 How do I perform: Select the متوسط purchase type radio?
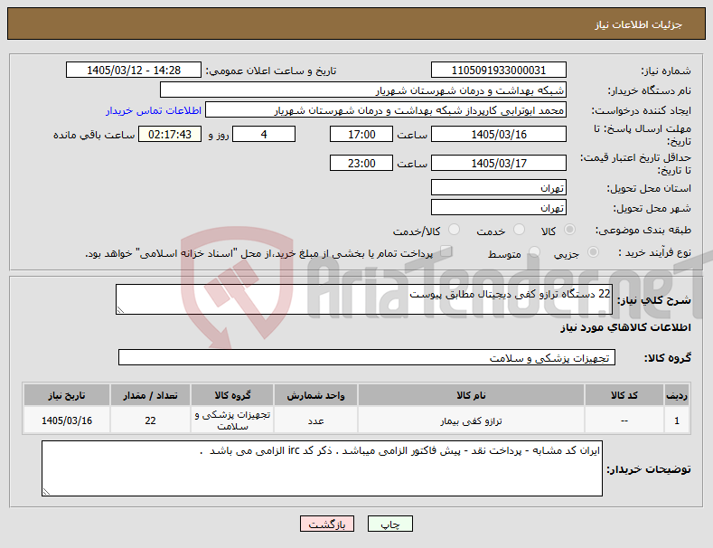[x=534, y=251]
